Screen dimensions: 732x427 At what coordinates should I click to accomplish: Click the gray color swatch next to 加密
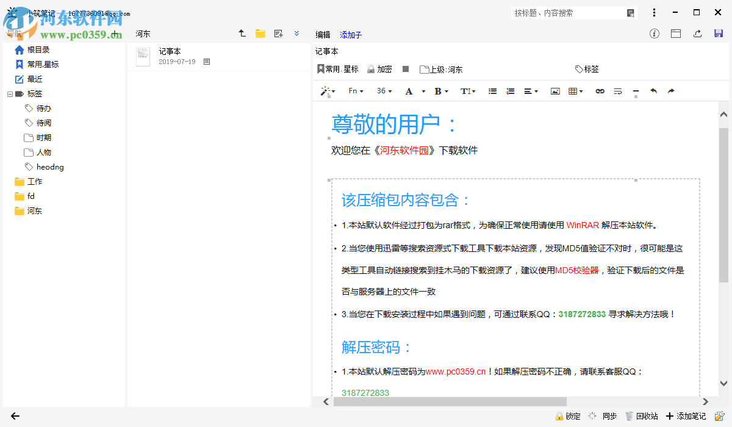click(x=405, y=68)
